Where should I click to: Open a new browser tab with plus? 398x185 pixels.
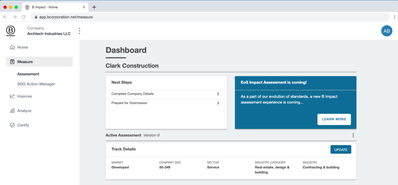(94, 7)
